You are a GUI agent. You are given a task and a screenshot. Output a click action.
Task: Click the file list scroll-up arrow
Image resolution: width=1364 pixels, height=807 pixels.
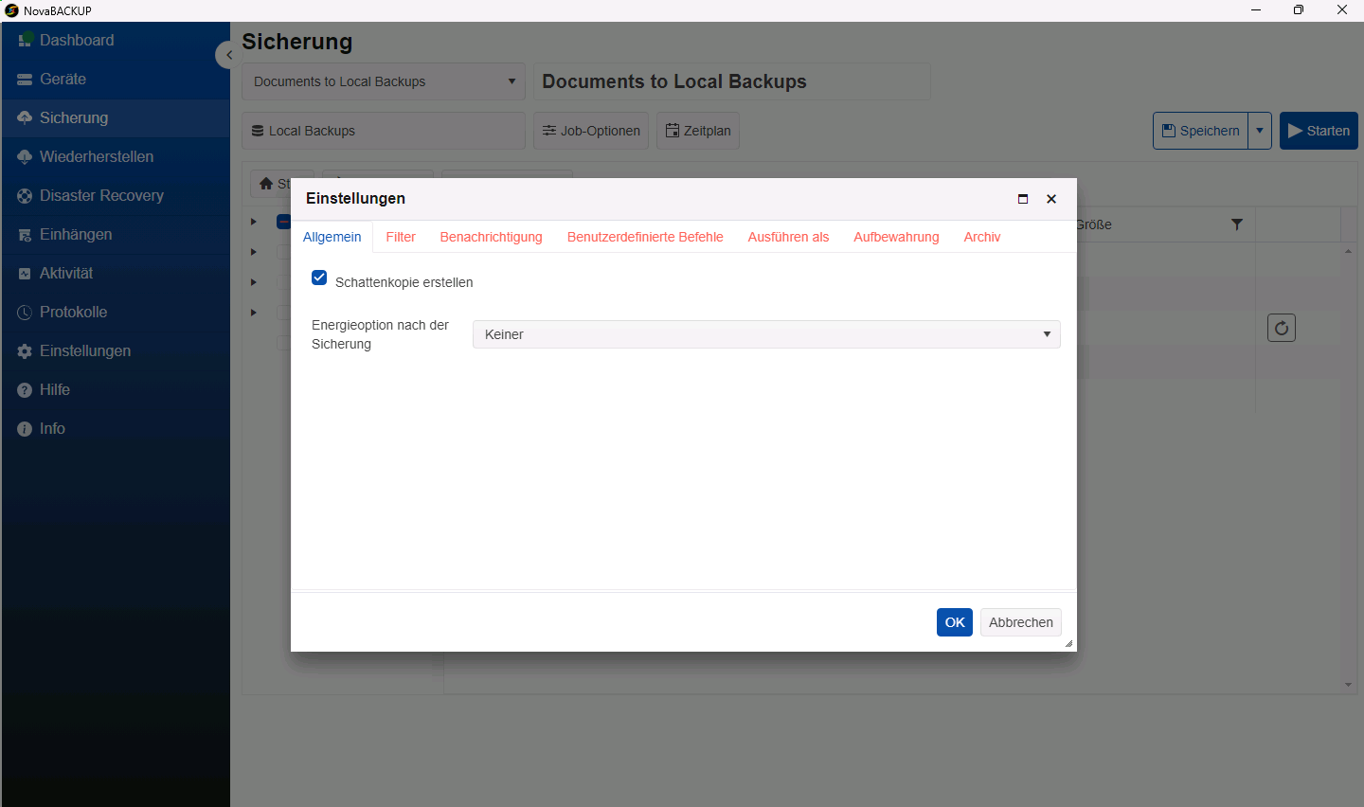(x=1348, y=251)
